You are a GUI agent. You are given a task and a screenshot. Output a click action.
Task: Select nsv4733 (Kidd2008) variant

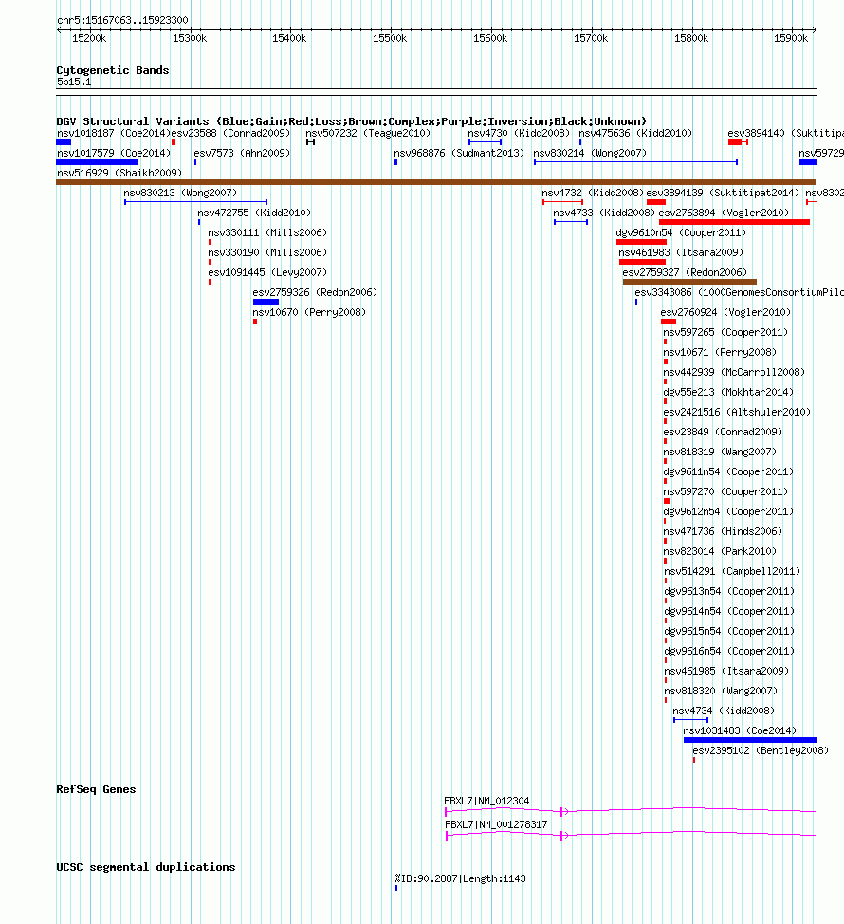[x=604, y=213]
